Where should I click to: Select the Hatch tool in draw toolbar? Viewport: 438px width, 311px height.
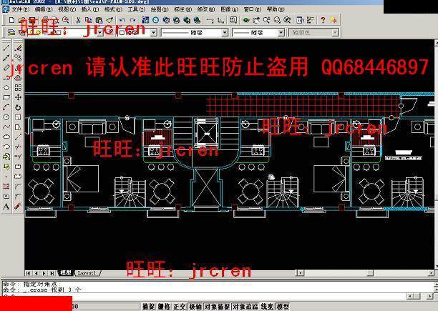tap(6, 187)
